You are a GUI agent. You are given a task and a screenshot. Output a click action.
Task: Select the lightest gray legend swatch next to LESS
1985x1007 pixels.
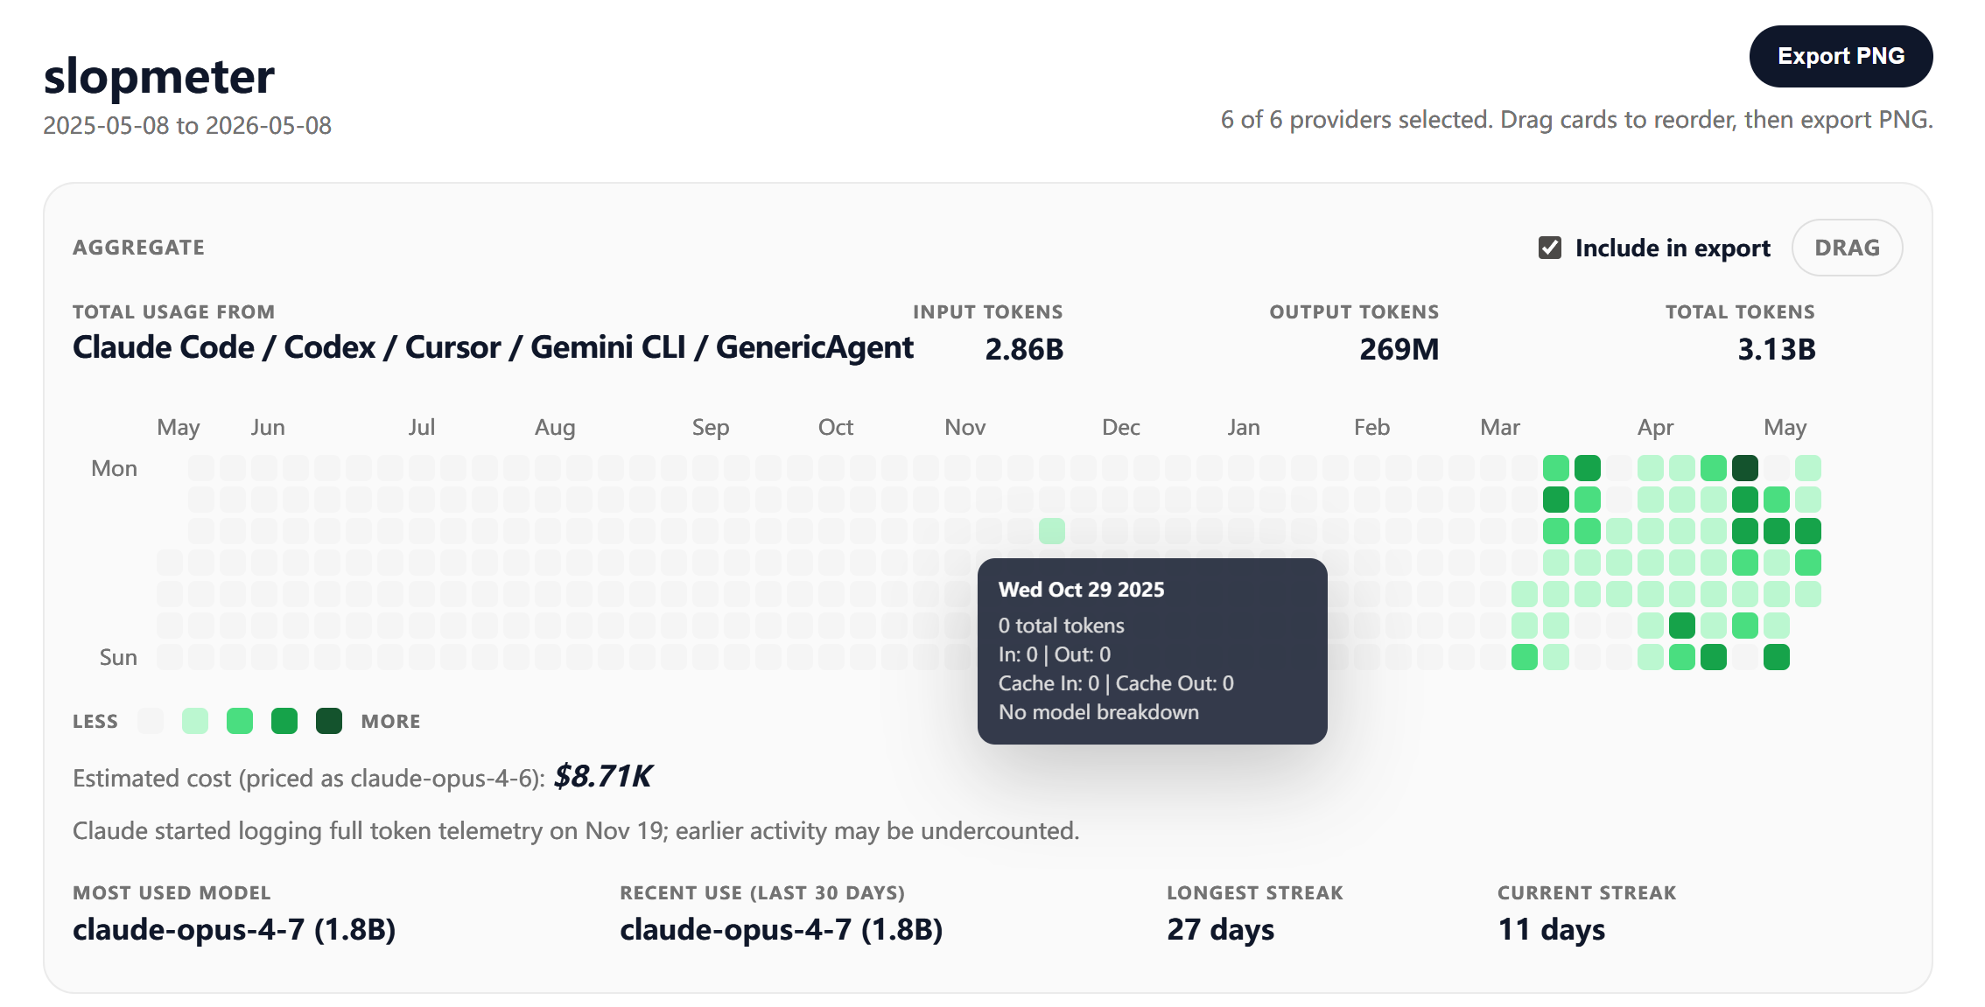pos(151,721)
